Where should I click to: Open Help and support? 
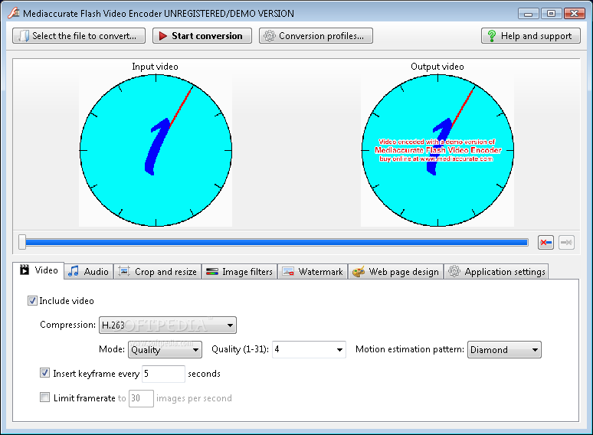point(531,36)
